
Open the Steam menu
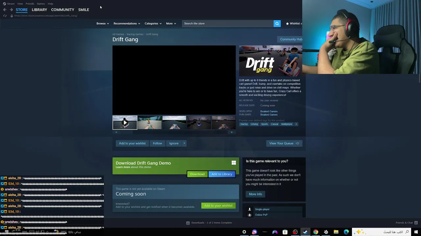click(x=11, y=4)
